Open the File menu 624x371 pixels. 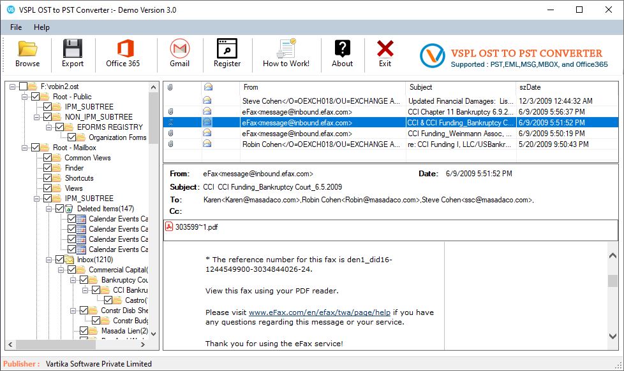pos(16,27)
